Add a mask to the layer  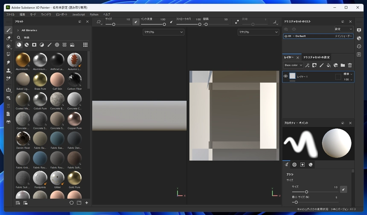[315, 65]
